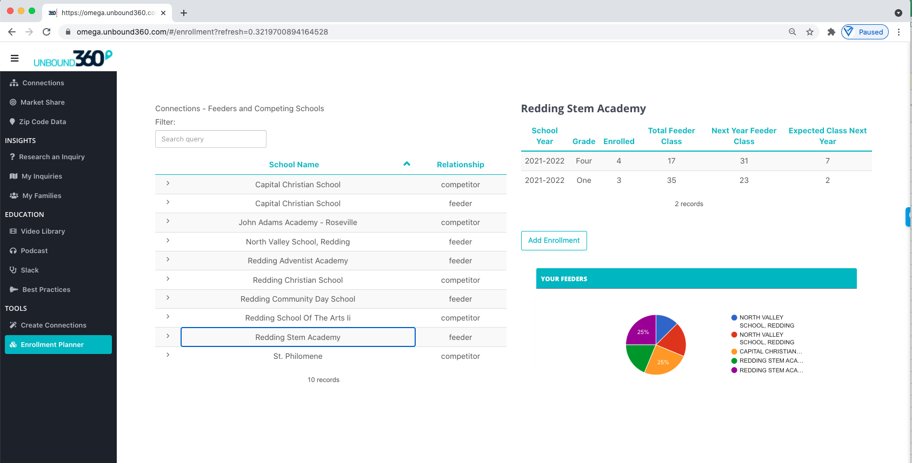
Task: Click the Add Enrollment button
Action: point(554,241)
